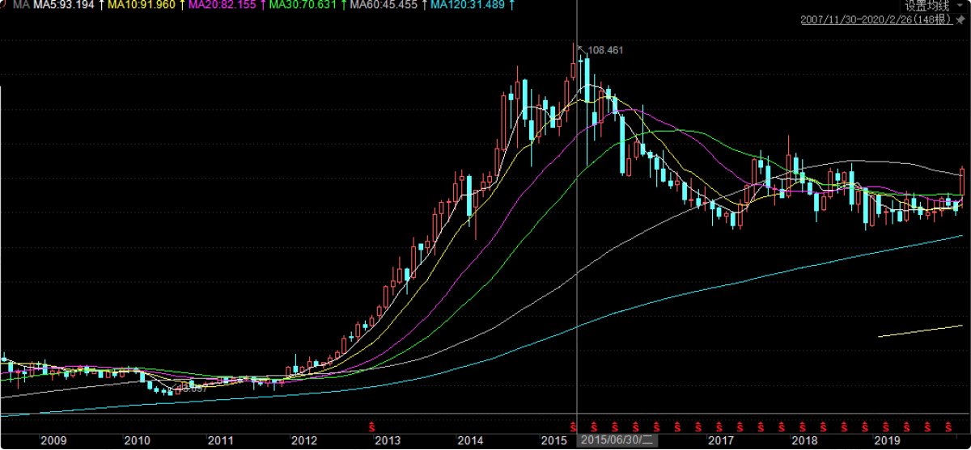This screenshot has width=971, height=450.
Task: Click the red S marker above the 2019 label
Action: 886,426
